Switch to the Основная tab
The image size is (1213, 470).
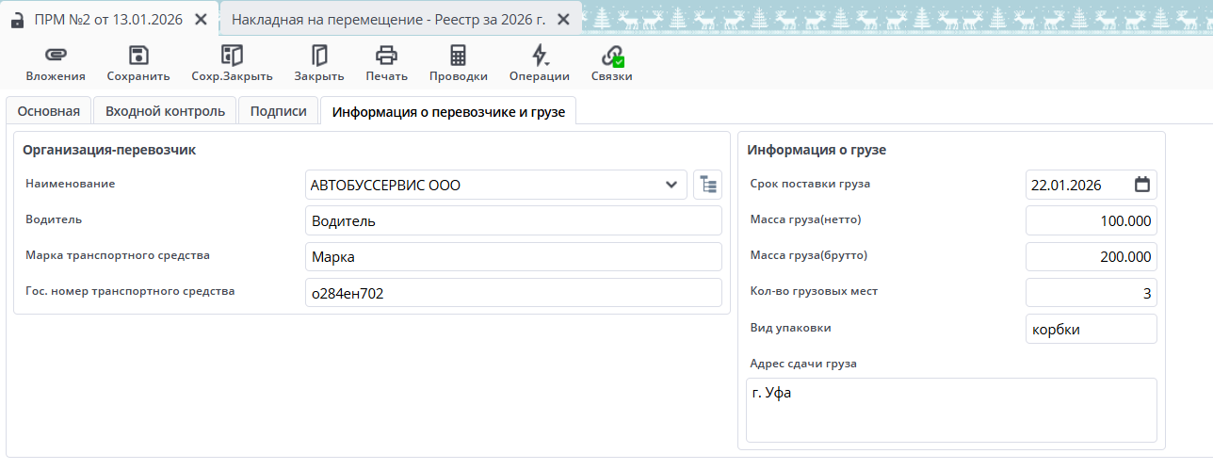coord(49,111)
